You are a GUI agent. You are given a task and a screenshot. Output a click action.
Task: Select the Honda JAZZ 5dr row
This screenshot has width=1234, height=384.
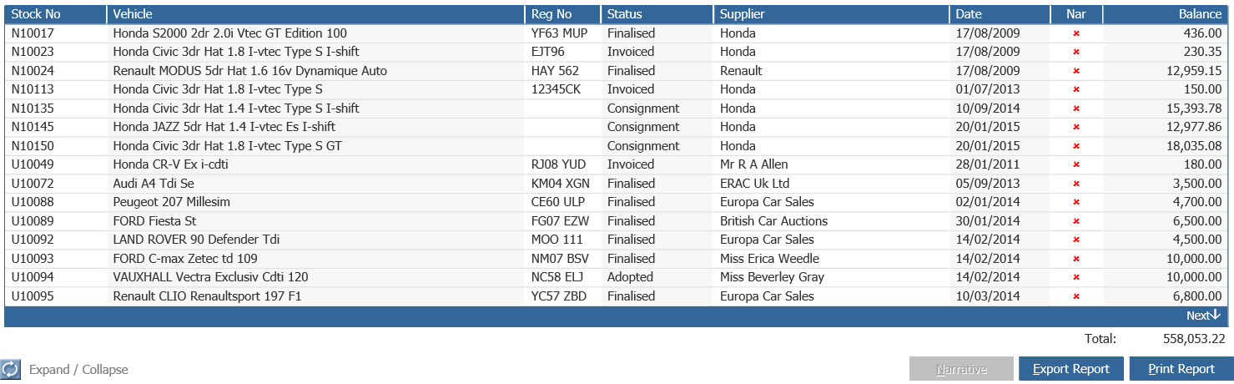pyautogui.click(x=617, y=127)
